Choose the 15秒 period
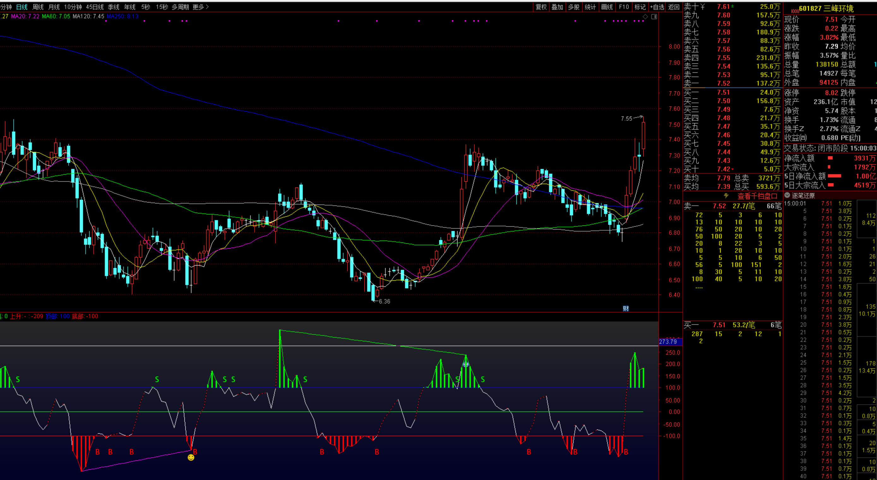The image size is (877, 480). 162,7
